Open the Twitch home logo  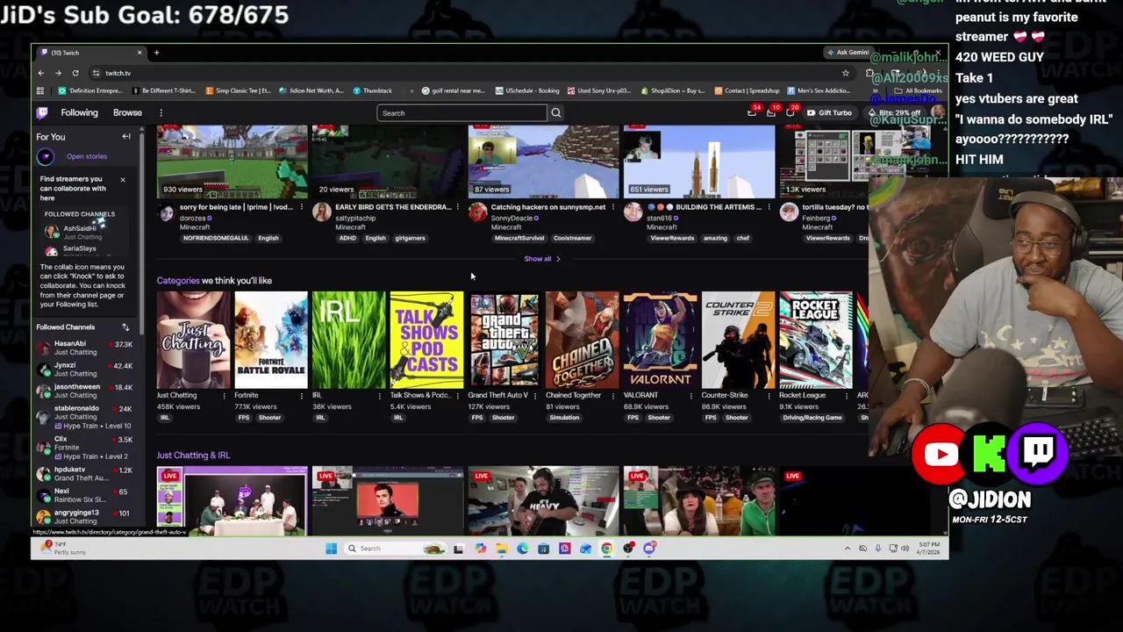coord(42,112)
